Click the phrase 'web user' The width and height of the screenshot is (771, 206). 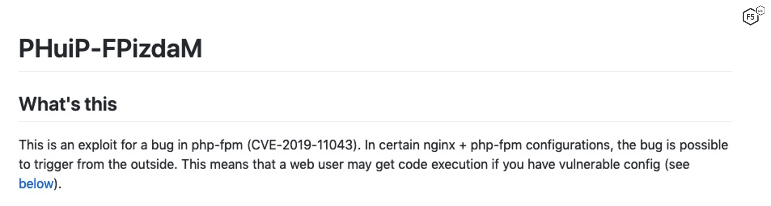coord(317,165)
